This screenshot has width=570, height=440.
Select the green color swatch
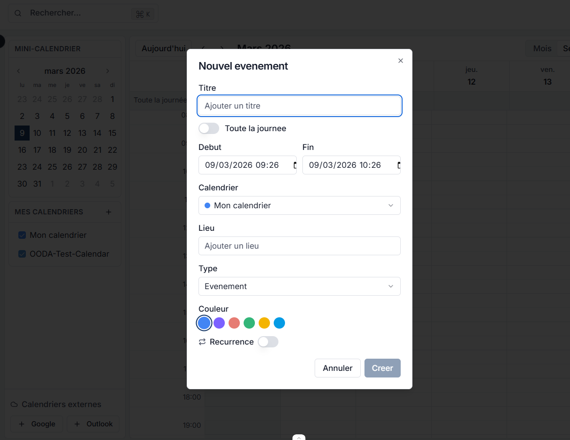click(249, 323)
